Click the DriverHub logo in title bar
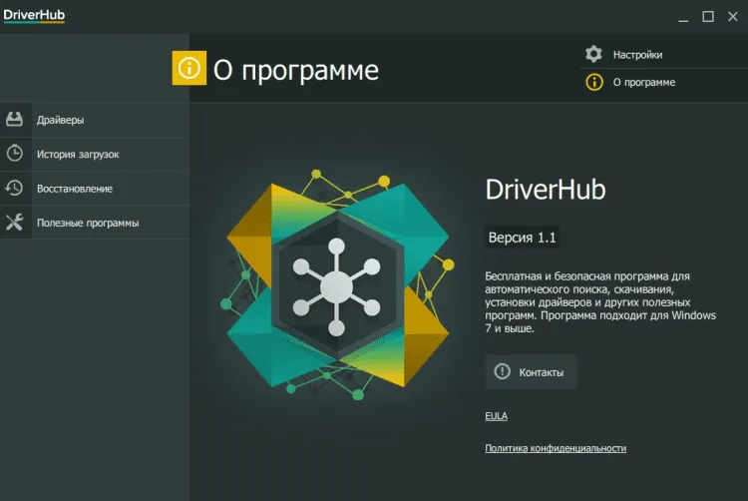 (34, 15)
